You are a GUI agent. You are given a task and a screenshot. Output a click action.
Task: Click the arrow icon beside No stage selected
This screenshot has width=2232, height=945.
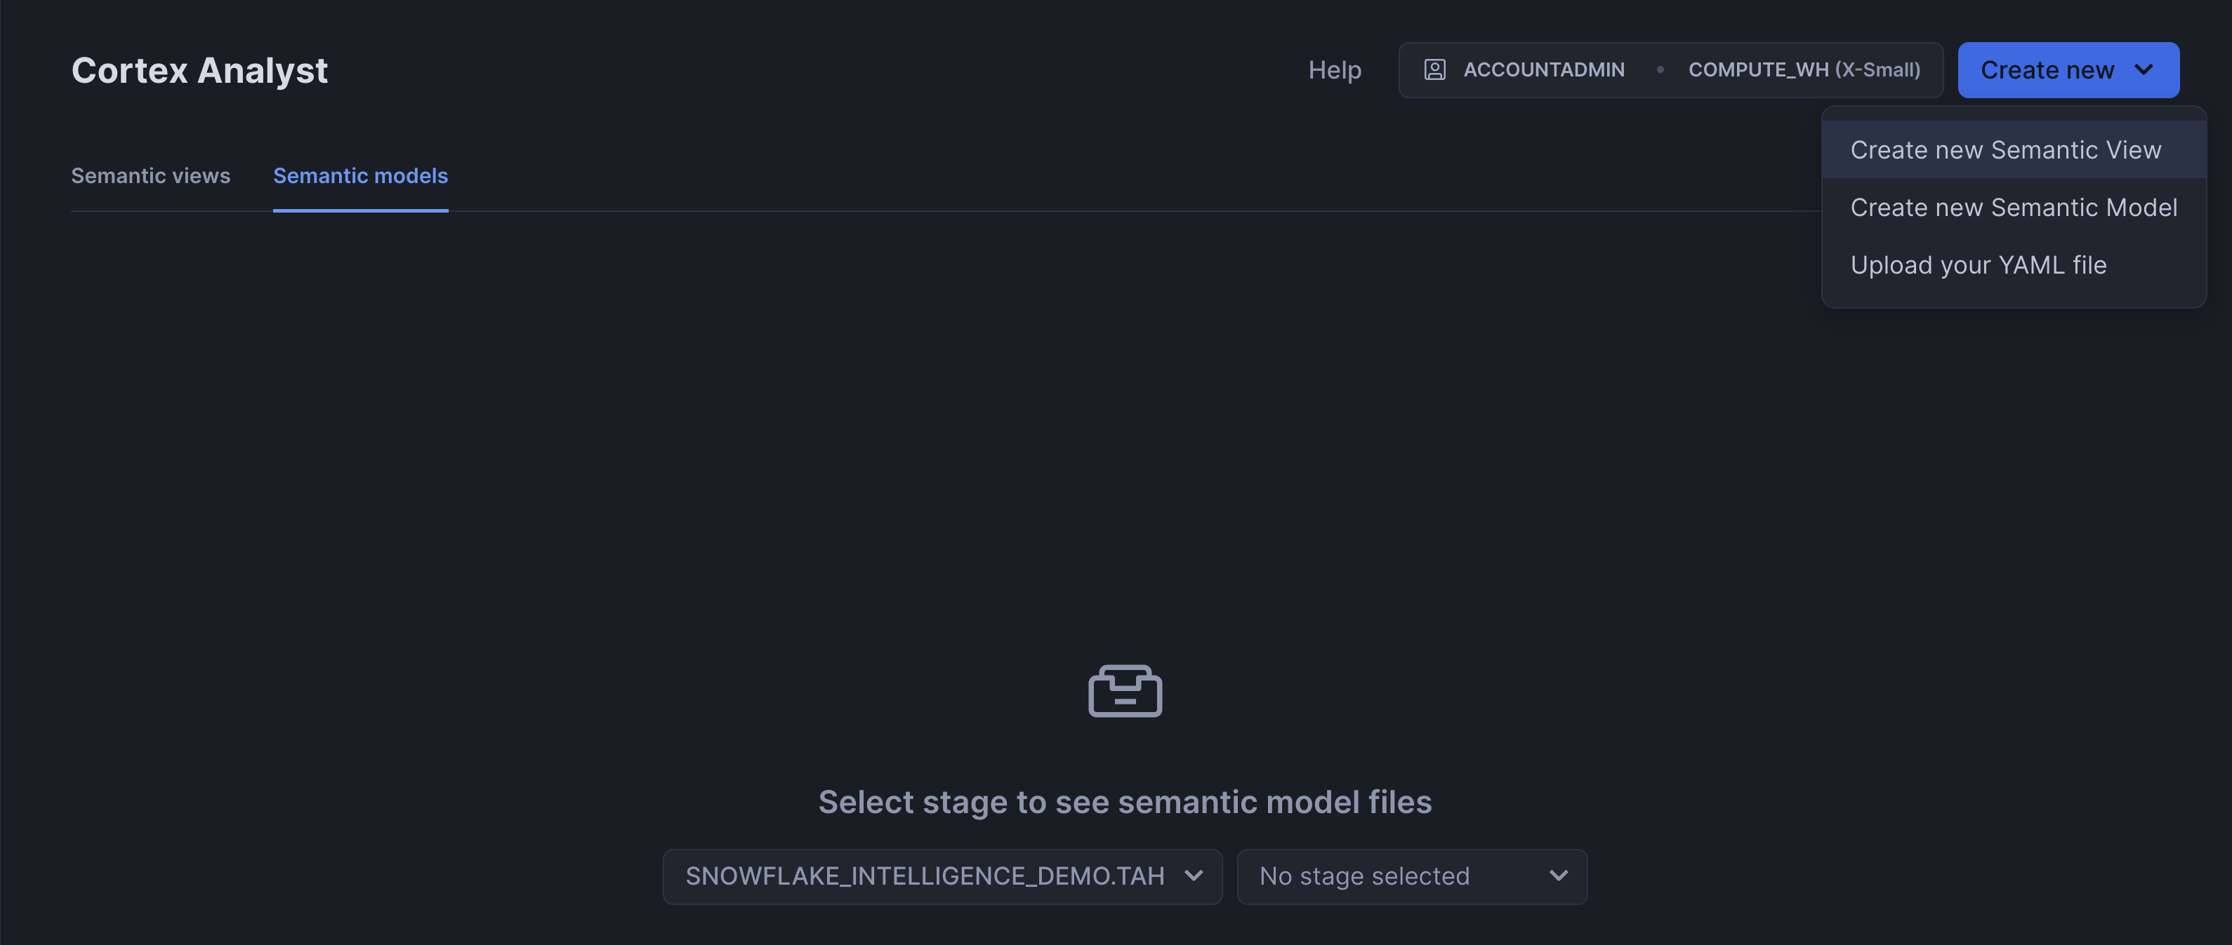[1559, 876]
